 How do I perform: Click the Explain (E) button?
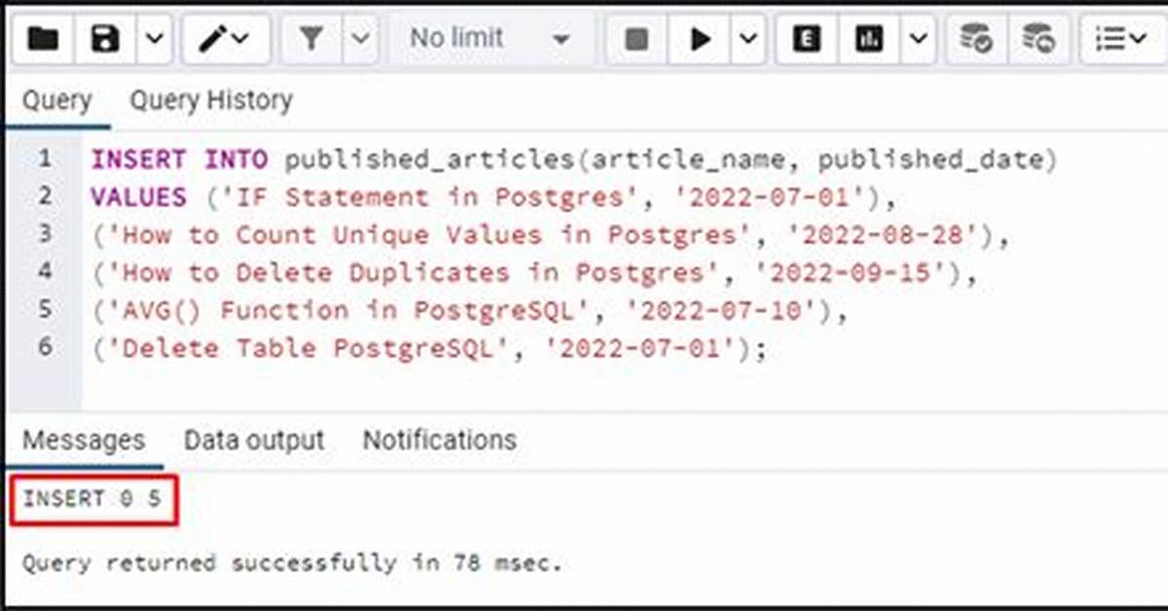pos(806,39)
